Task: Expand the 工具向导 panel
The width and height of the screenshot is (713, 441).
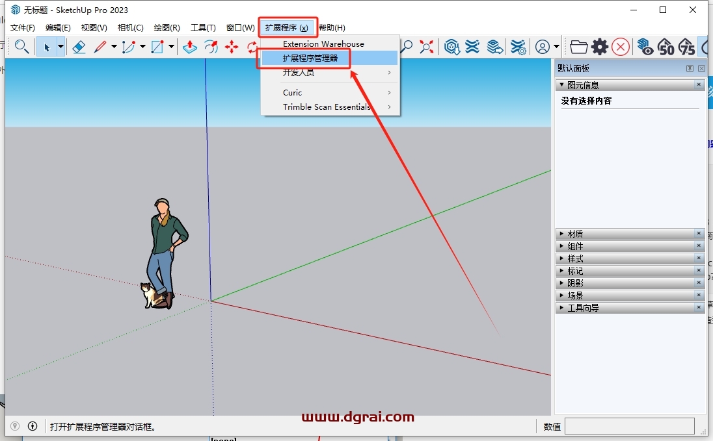Action: tap(561, 307)
